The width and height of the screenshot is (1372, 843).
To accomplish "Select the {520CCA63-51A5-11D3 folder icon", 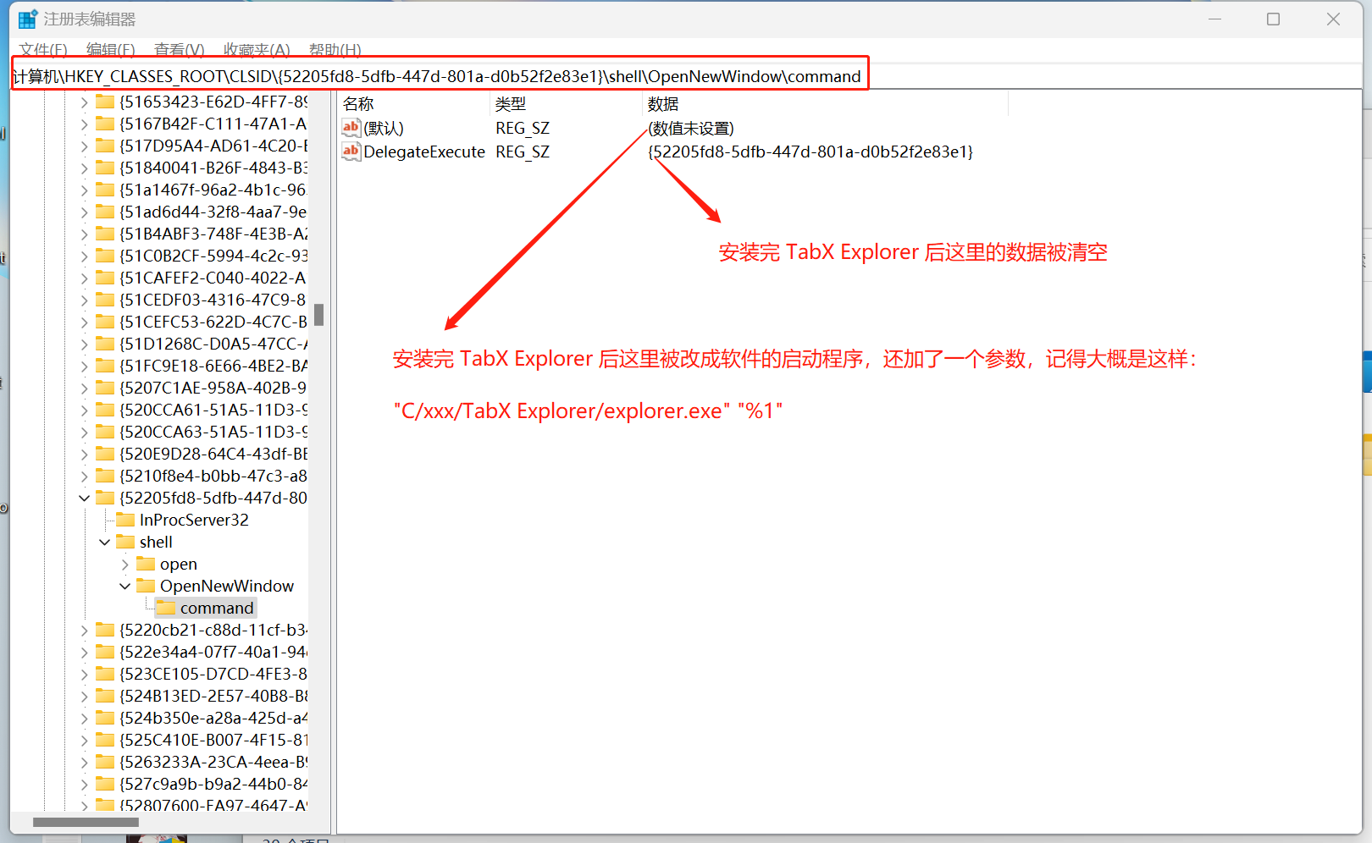I will coord(105,432).
